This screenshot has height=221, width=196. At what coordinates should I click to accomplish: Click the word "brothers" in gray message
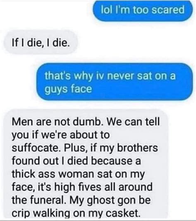pyautogui.click(x=137, y=148)
